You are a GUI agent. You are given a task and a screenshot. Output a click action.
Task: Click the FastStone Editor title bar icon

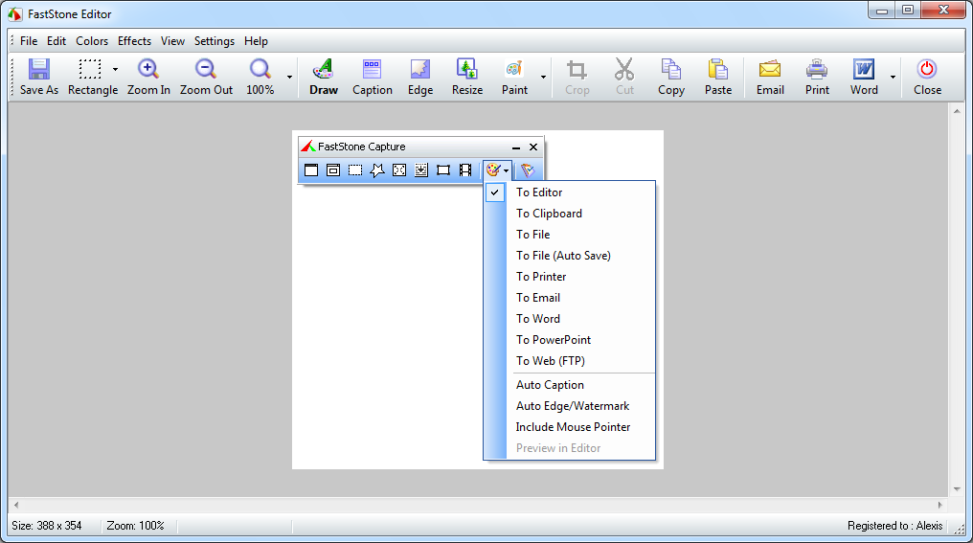(x=15, y=13)
